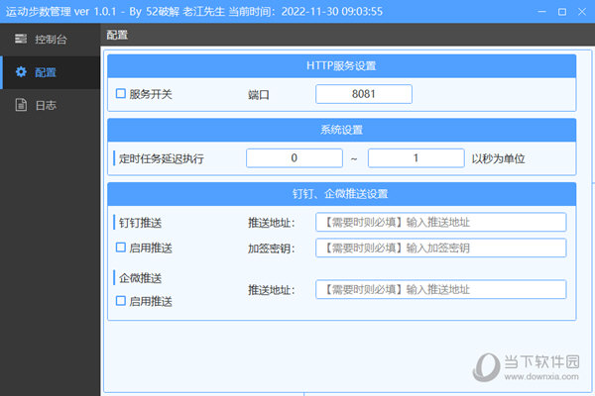
Task: Click the 钉钉推送 推送地址 input box
Action: pyautogui.click(x=440, y=222)
